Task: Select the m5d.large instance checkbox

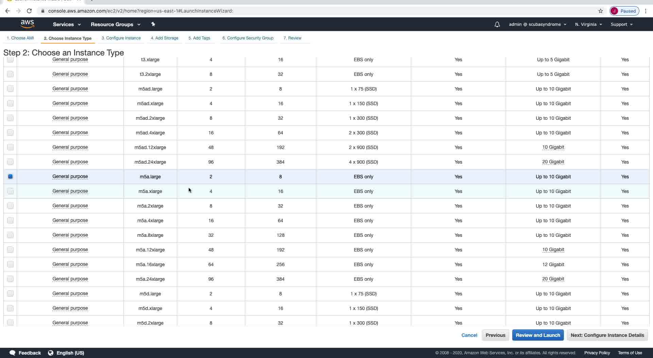Action: (10, 294)
